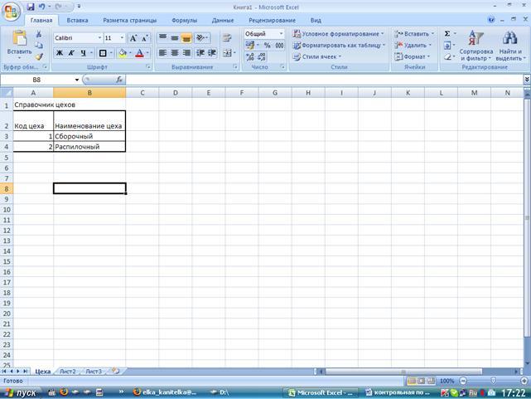This screenshot has width=531, height=399.
Task: Toggle italic formatting (К)
Action: point(71,53)
